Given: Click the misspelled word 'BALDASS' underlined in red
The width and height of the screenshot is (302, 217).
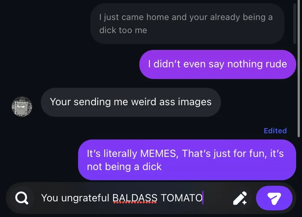Looking at the screenshot, I should (x=135, y=198).
